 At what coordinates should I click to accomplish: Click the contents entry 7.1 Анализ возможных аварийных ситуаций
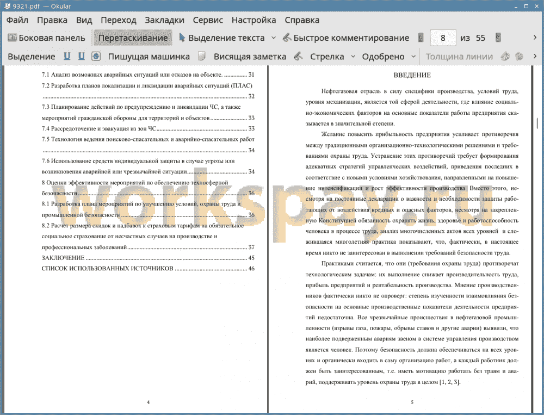[x=148, y=75]
